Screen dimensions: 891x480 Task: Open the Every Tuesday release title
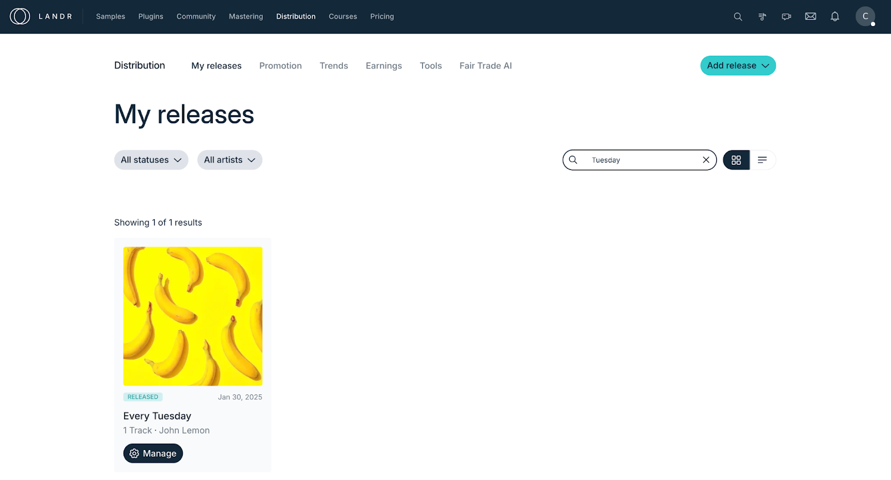point(157,416)
